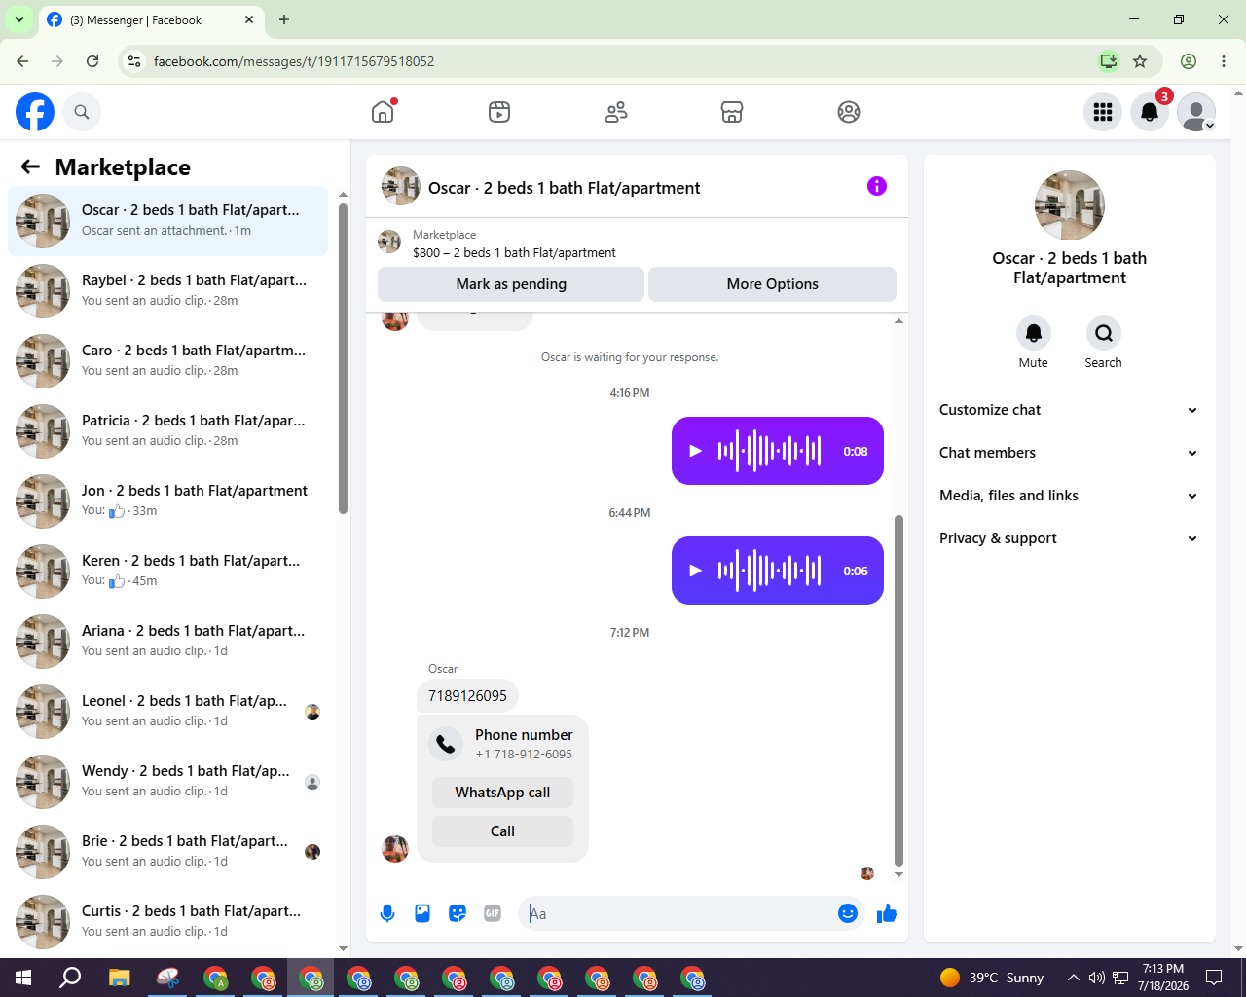Select the Messenger Facebook browser tab
This screenshot has width=1246, height=997.
click(x=152, y=19)
